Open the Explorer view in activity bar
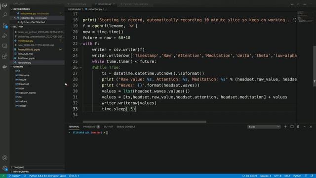316x178 pixels. click(x=4, y=5)
